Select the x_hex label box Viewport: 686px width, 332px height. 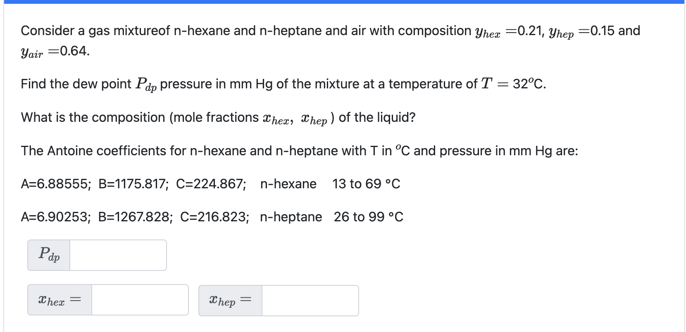(59, 300)
